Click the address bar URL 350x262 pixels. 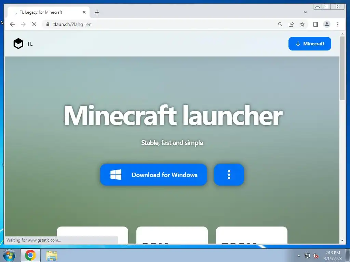pyautogui.click(x=72, y=24)
